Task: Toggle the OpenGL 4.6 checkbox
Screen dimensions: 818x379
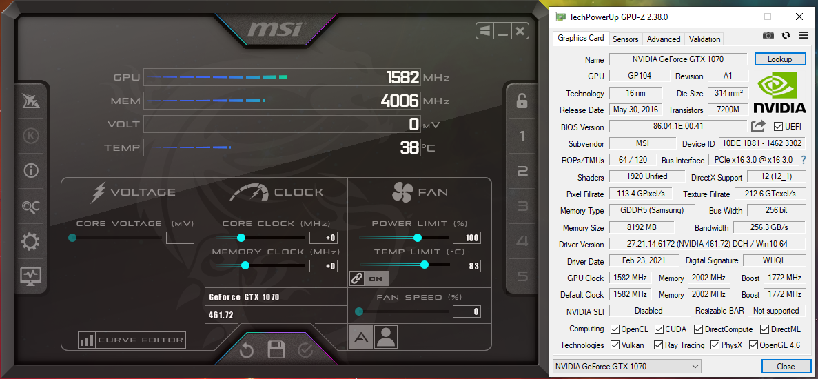Action: (x=753, y=345)
